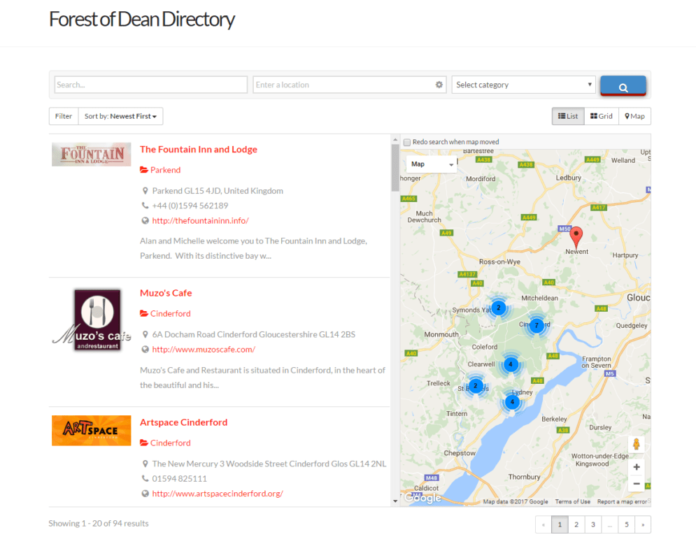Viewport: 696px width, 537px height.
Task: Click Report a map error link
Action: 622,501
